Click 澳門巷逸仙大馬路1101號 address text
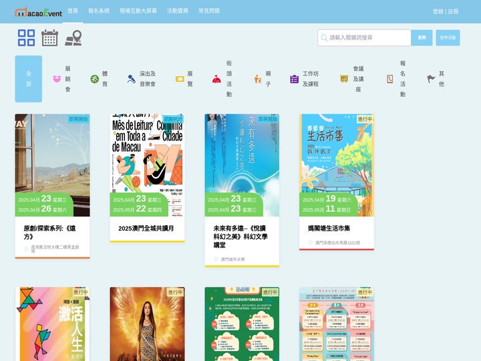 click(x=338, y=243)
